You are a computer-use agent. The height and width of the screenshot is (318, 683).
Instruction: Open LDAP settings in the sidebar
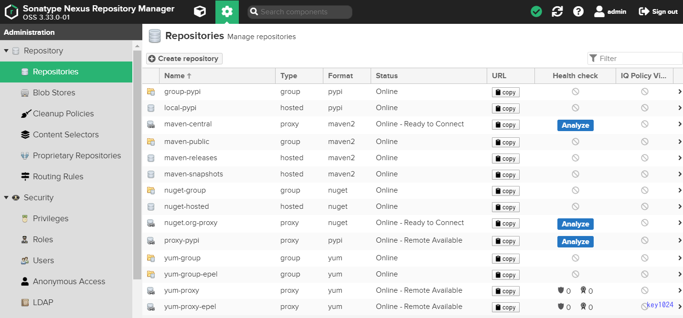pyautogui.click(x=66, y=303)
